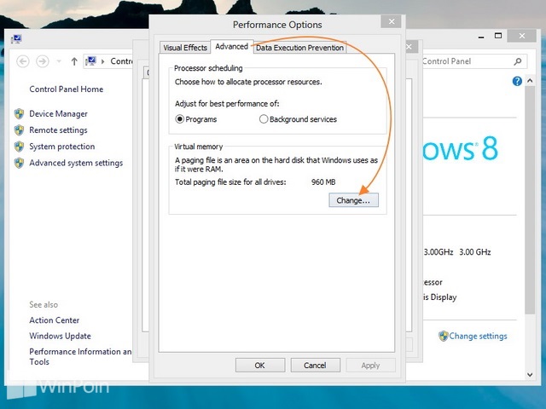
Task: Open Windows Update link
Action: (61, 336)
